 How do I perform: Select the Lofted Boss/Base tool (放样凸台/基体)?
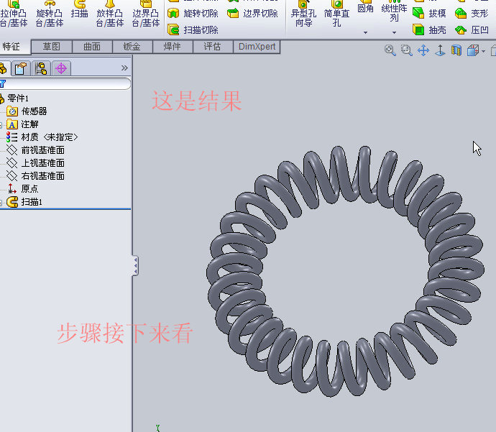click(x=110, y=14)
